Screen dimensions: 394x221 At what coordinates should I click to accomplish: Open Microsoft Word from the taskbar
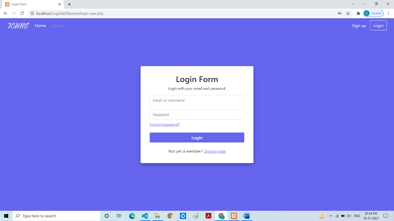pyautogui.click(x=246, y=216)
